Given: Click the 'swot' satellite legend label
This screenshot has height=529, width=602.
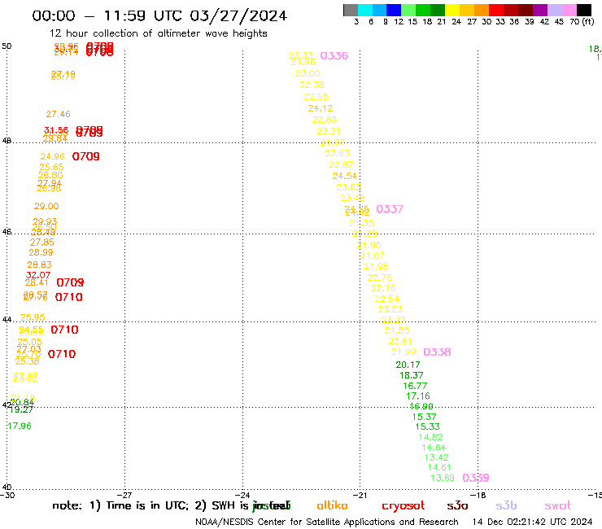Looking at the screenshot, I should pos(558,505).
